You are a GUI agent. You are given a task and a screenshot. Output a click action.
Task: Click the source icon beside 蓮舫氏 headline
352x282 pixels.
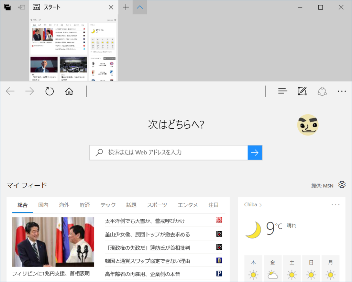coord(219,247)
